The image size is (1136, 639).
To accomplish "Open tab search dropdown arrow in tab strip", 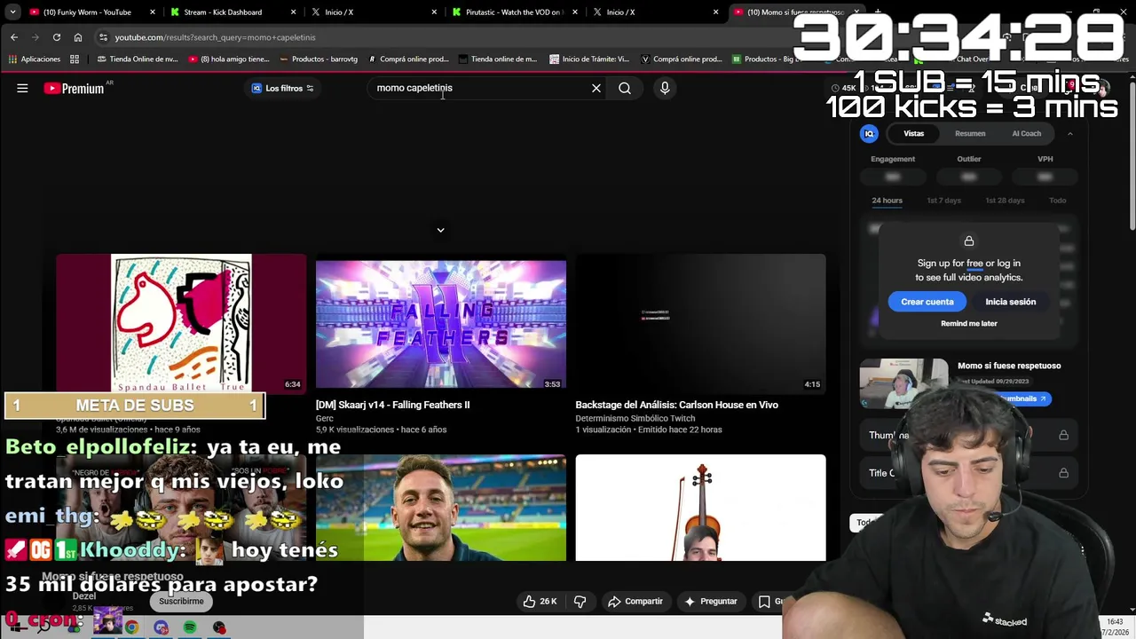I will [13, 12].
